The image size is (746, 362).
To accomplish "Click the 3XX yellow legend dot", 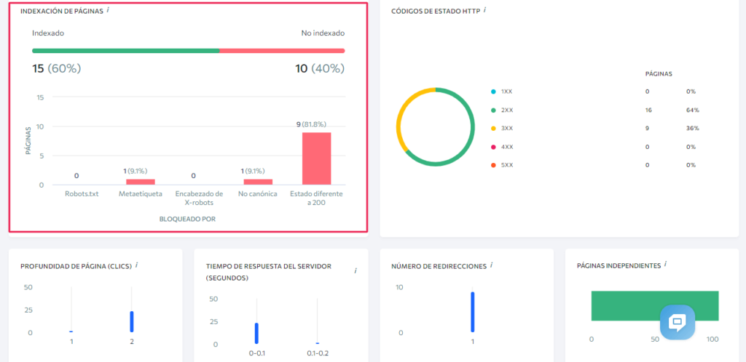I will coord(493,128).
